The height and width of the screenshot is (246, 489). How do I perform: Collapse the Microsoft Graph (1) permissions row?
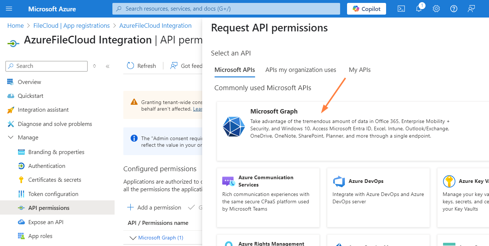pyautogui.click(x=133, y=238)
